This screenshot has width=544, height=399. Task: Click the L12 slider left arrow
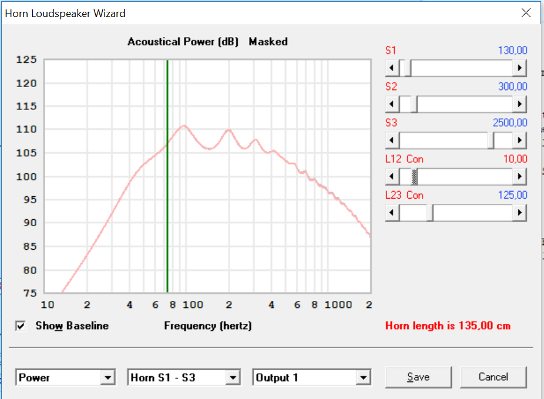[392, 177]
